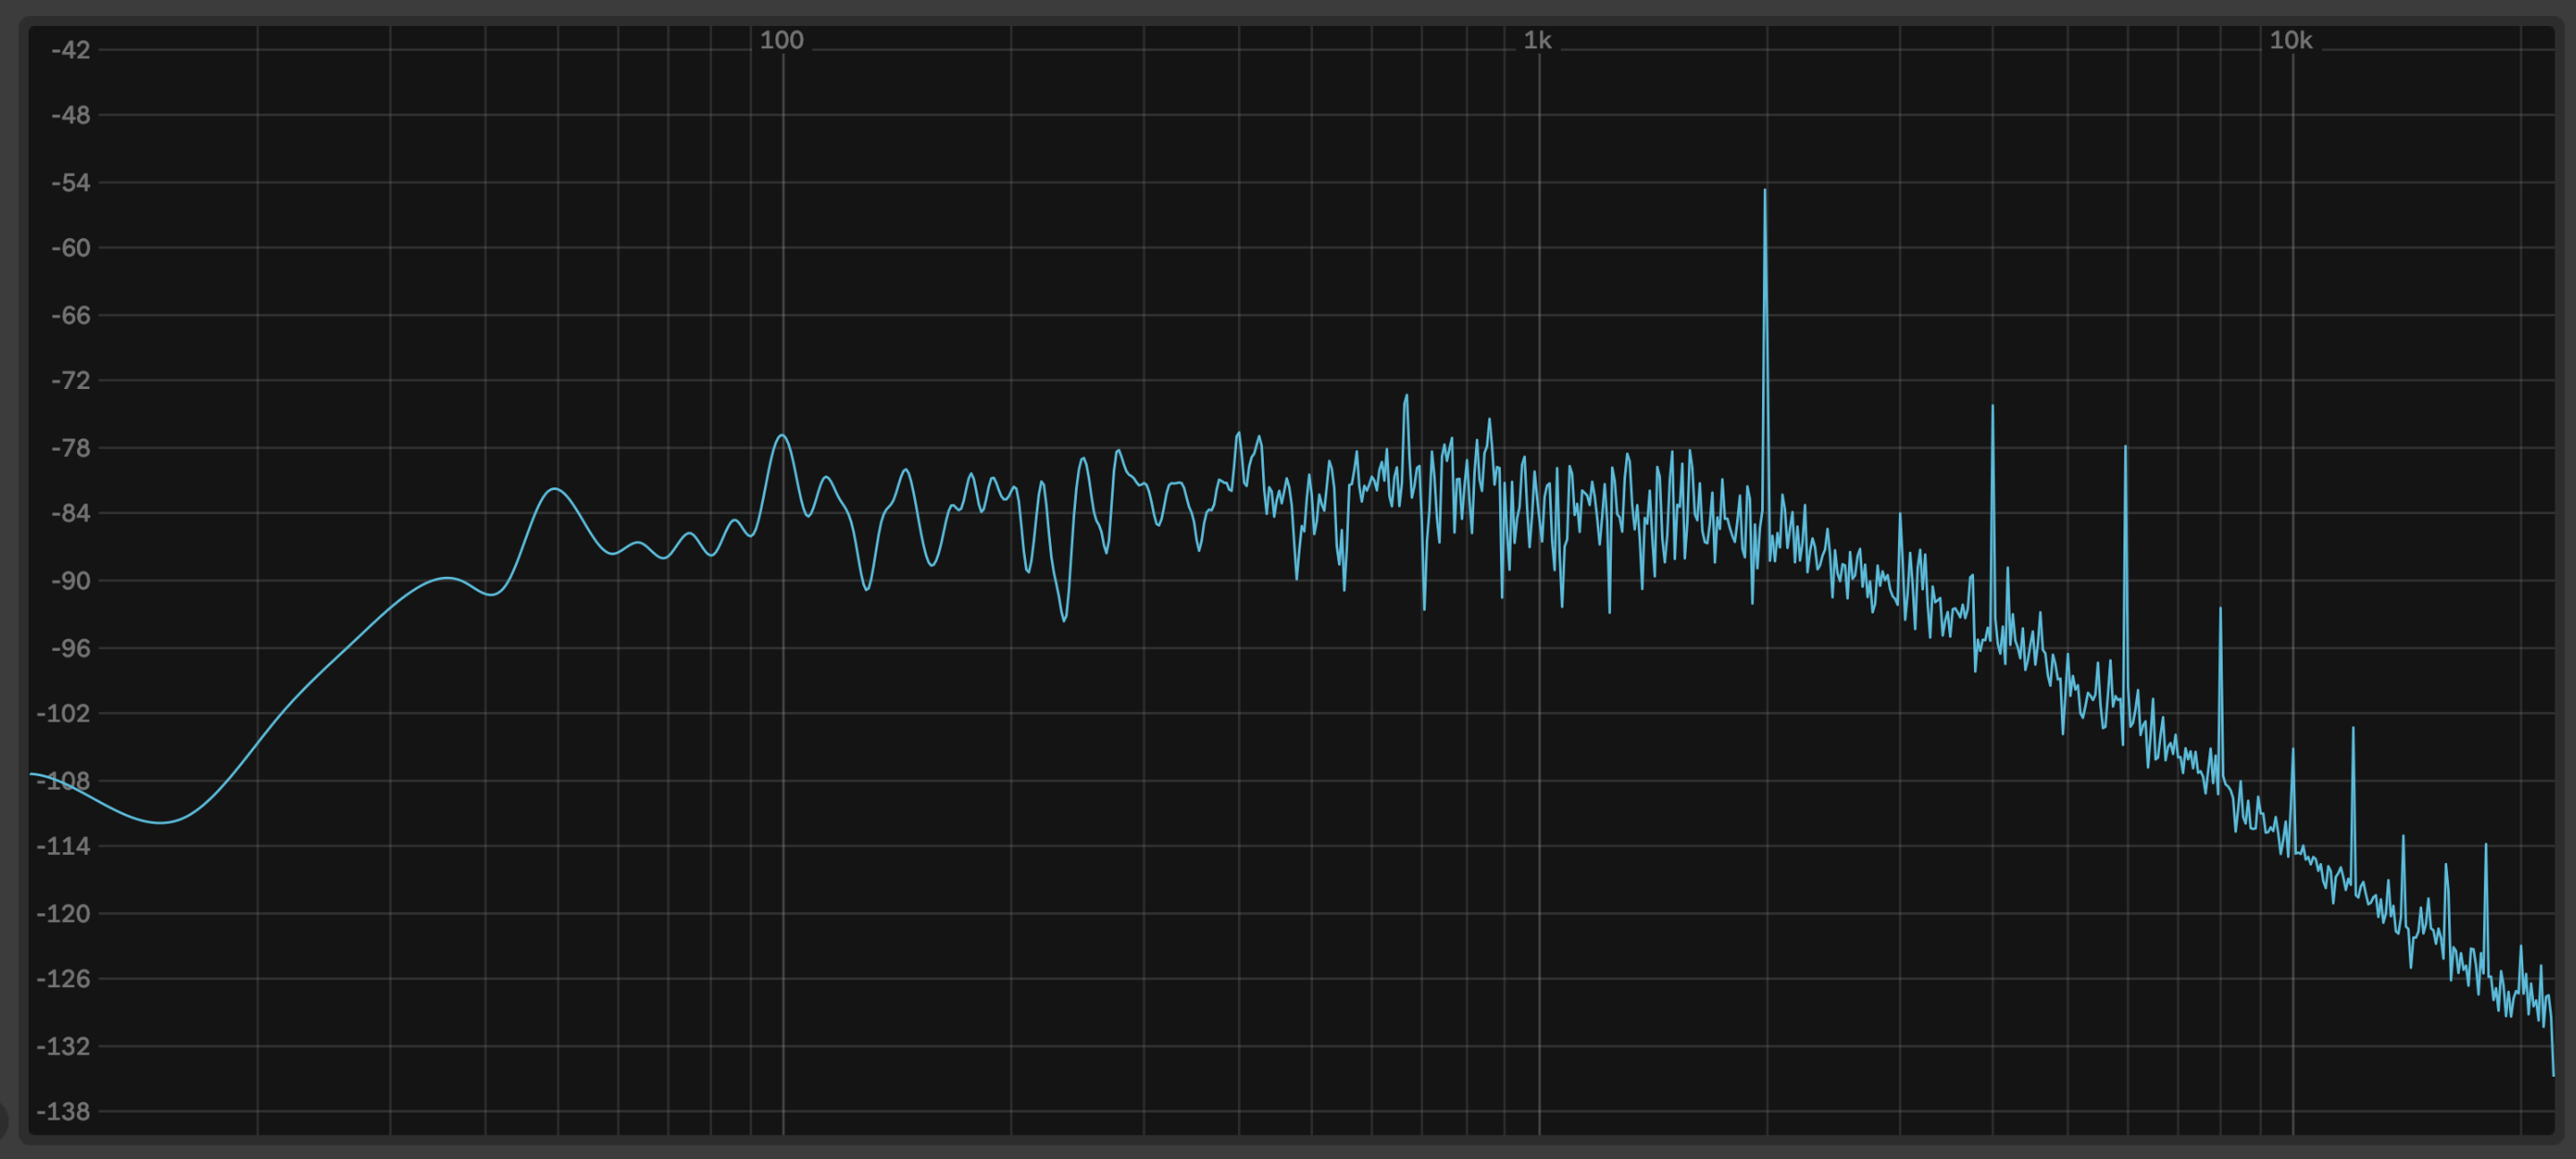The width and height of the screenshot is (2576, 1159).
Task: Click the -60 dB scale label
Action: [x=70, y=247]
